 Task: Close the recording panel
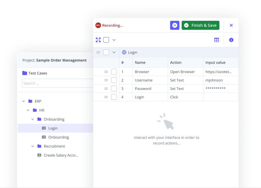coord(231,25)
